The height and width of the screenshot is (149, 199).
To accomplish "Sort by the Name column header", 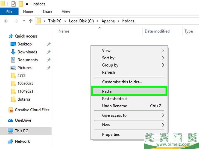I will [x=64, y=31].
